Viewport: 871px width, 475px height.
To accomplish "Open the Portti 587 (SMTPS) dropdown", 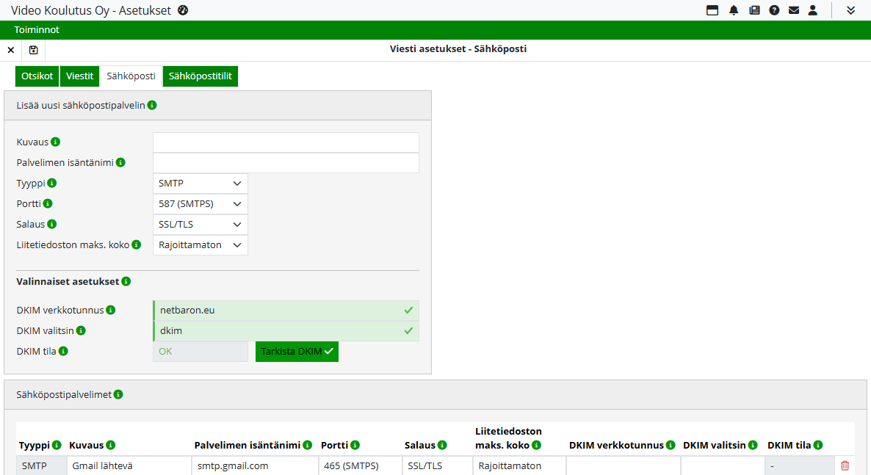I will tap(200, 204).
